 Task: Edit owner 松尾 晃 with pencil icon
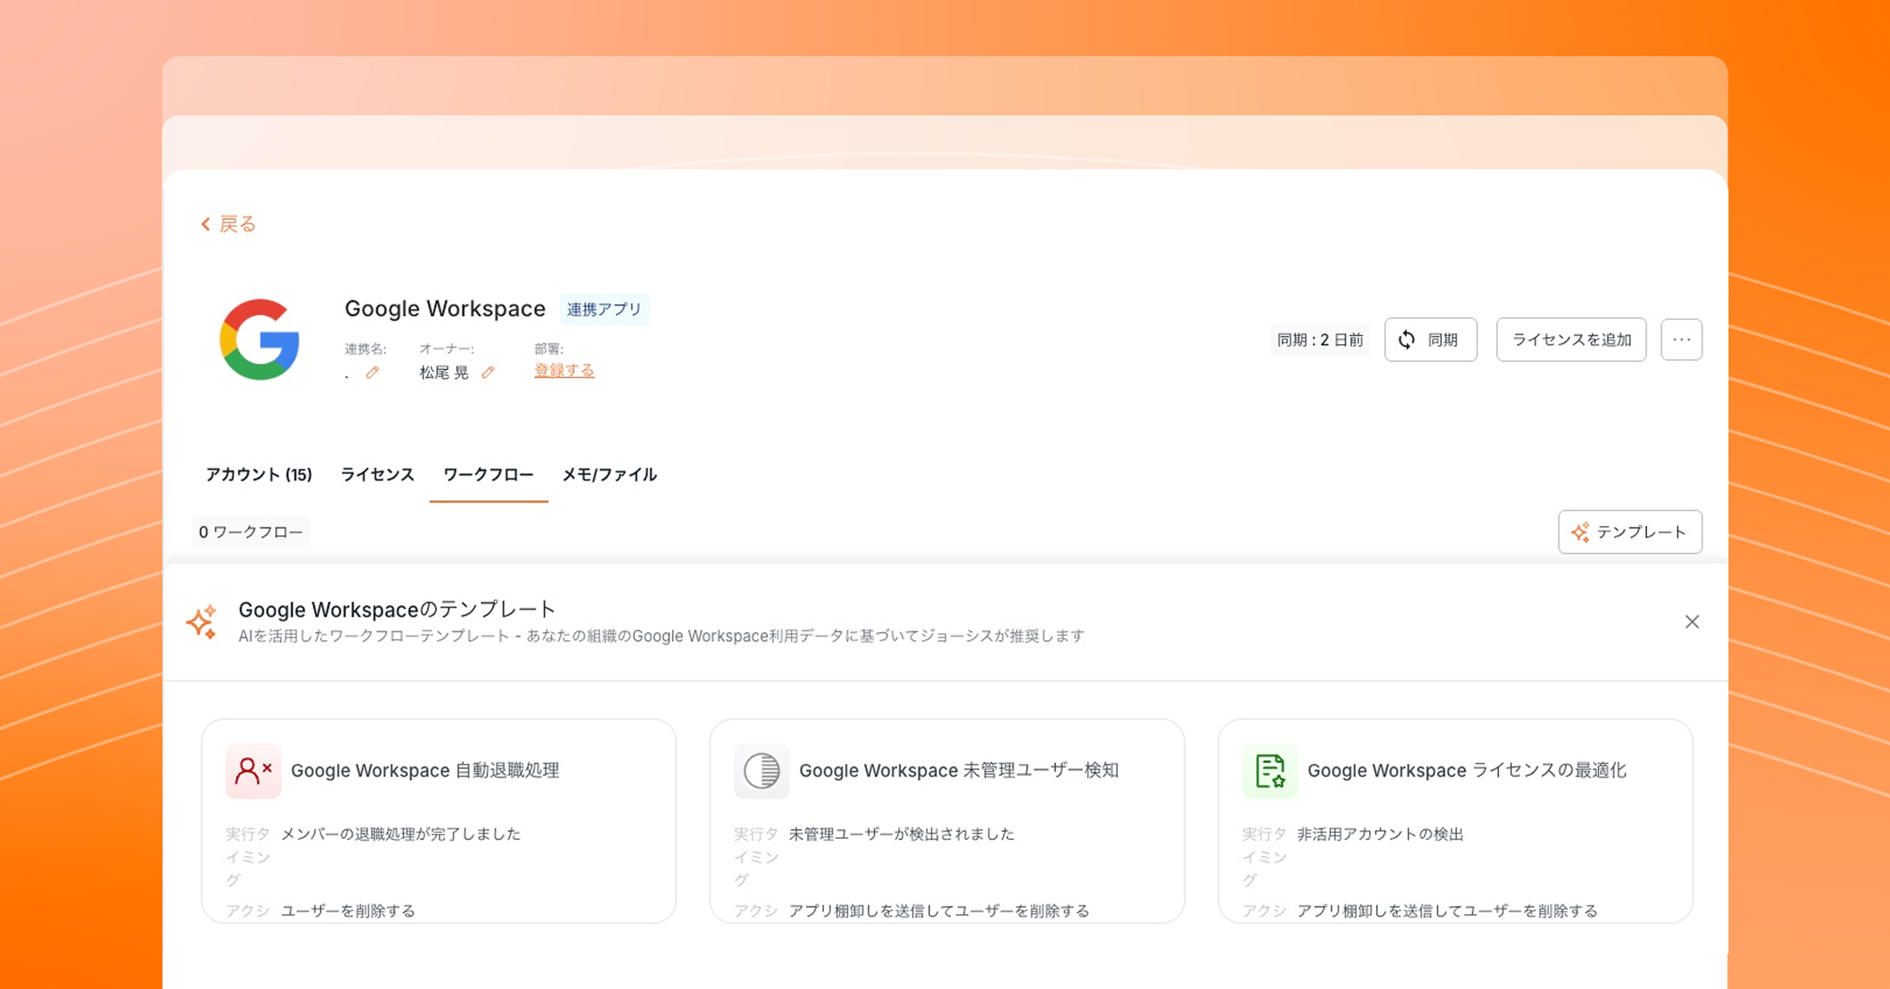pyautogui.click(x=488, y=372)
